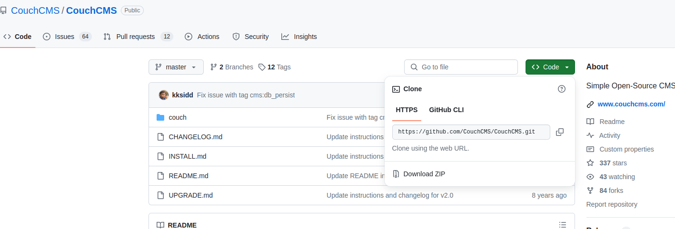Focus the Go to file search field
675x229 pixels.
click(461, 67)
